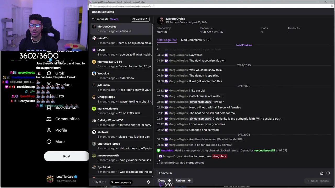Click shiitakiii's avatar in the request list
335x188 pixels.
(x=94, y=132)
